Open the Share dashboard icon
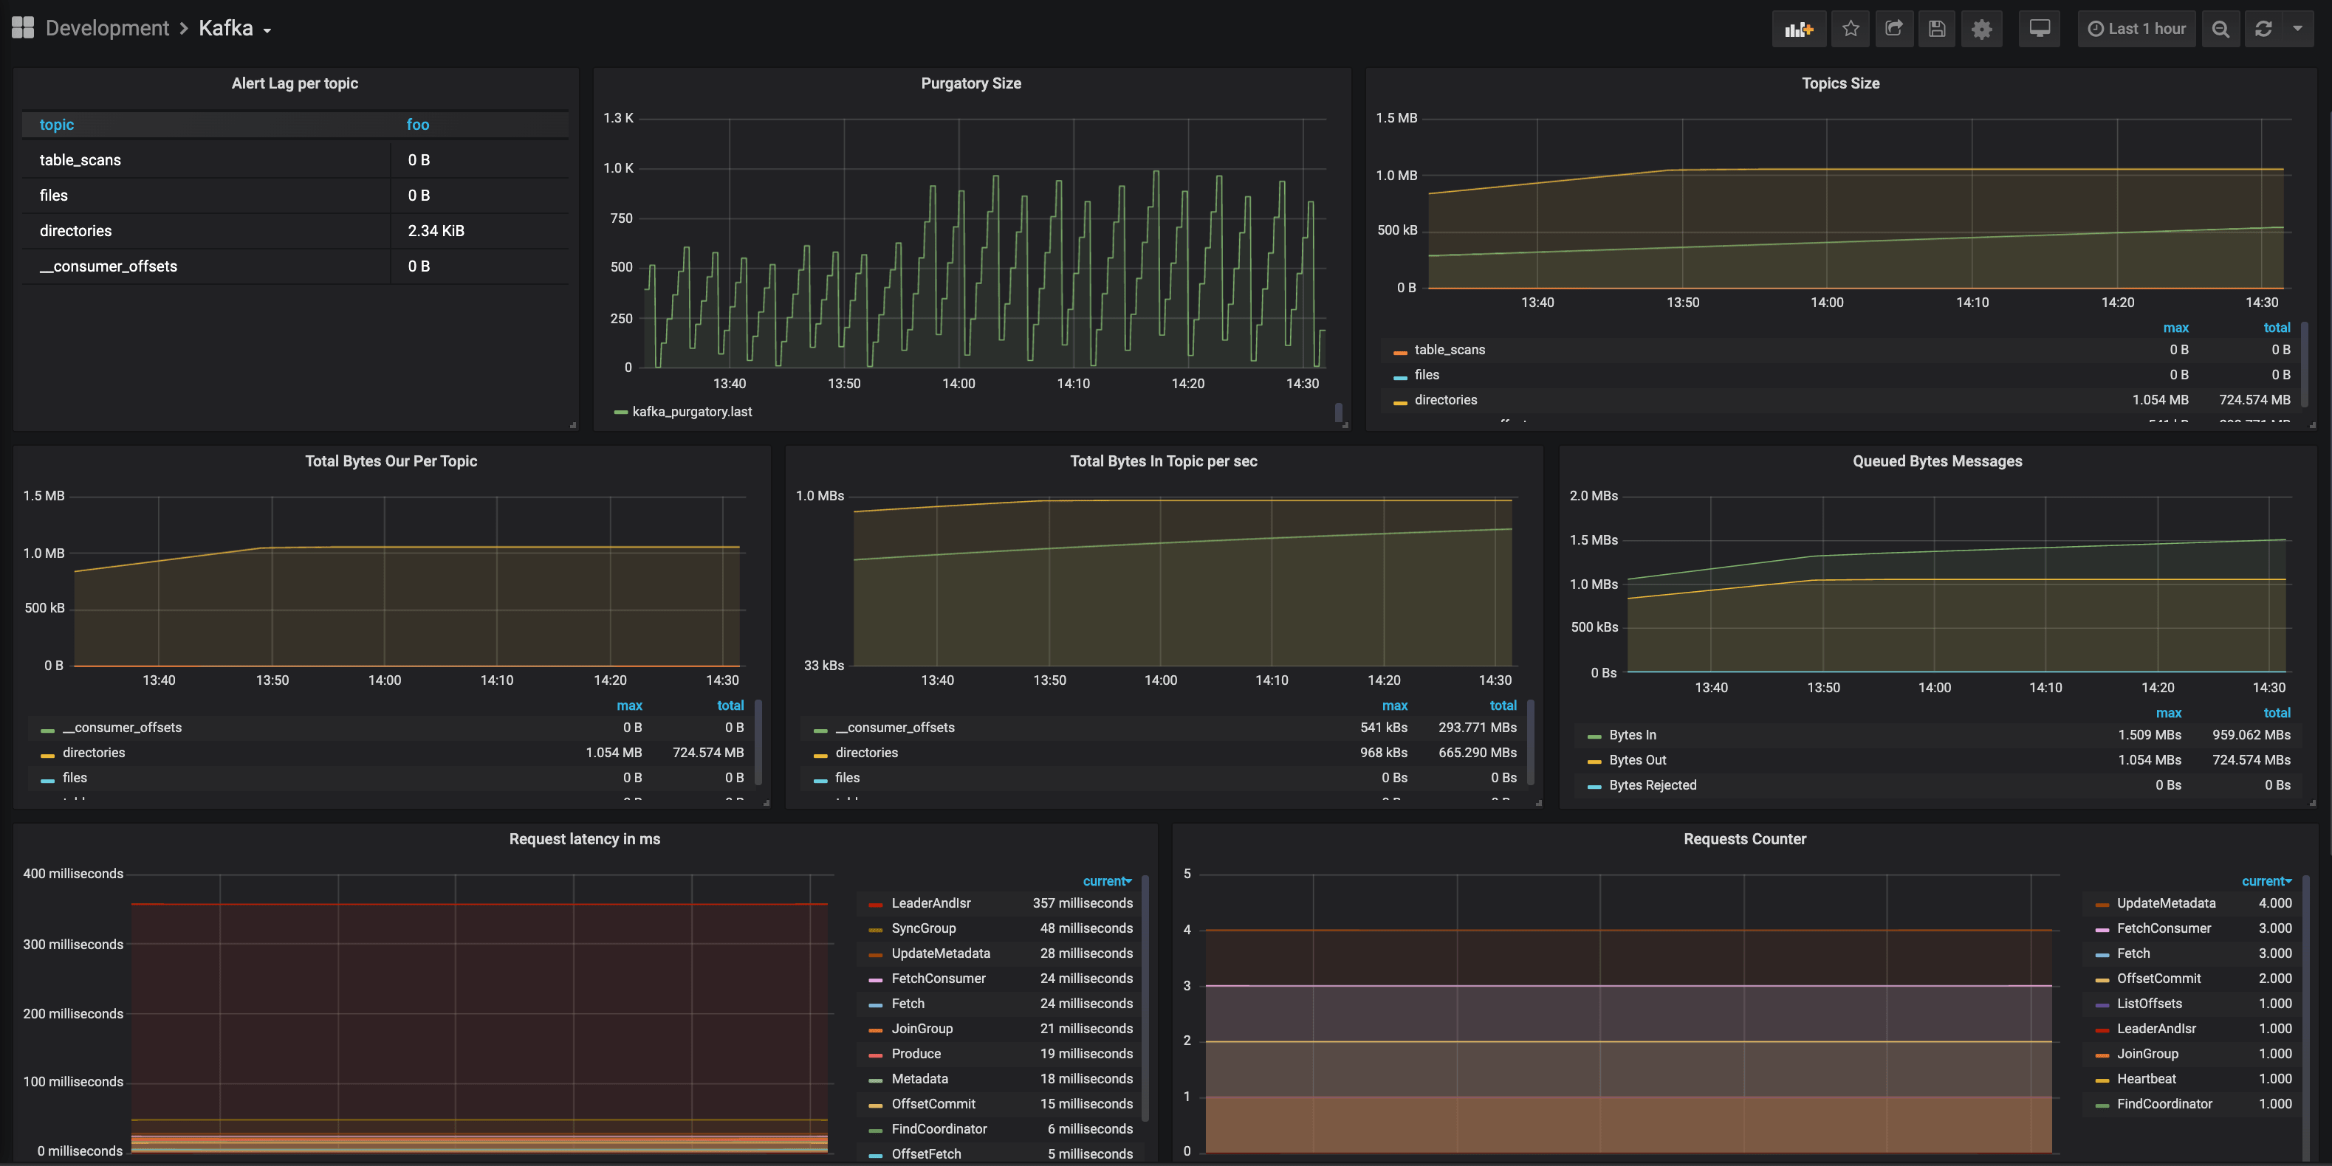 pos(1894,29)
